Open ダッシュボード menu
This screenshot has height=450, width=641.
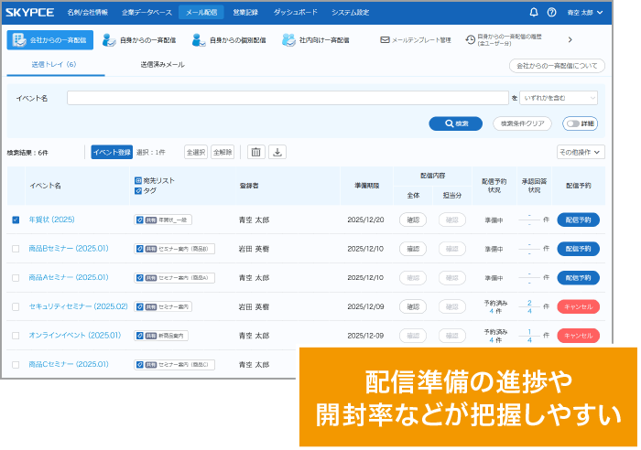point(295,12)
